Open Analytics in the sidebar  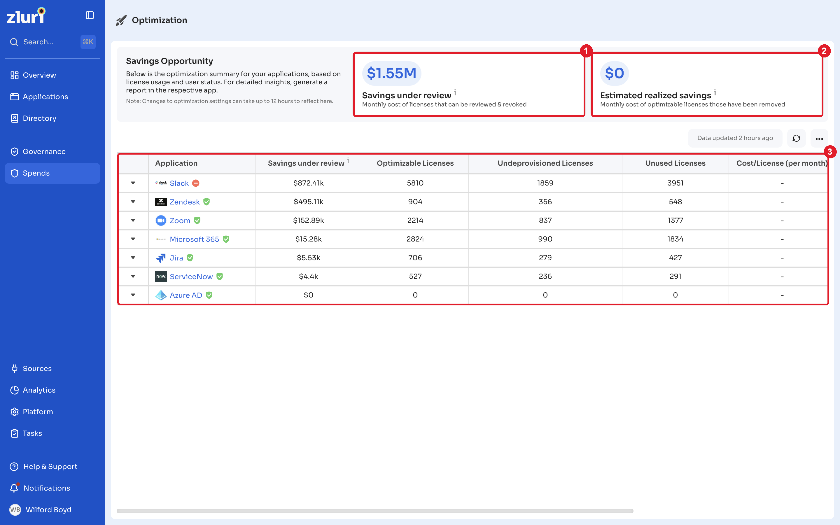click(x=52, y=390)
